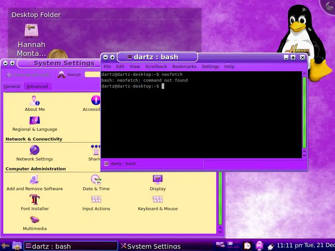335x251 pixels.
Task: Open Konsole's Settings menu
Action: click(210, 66)
